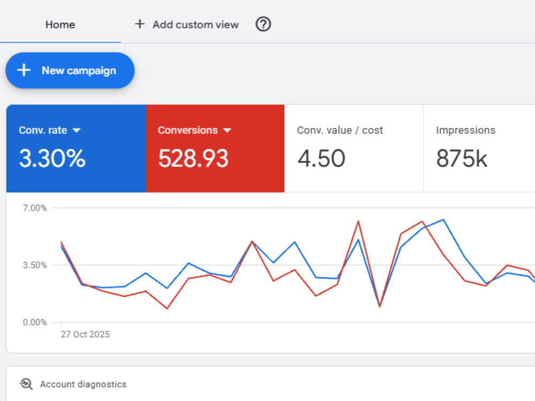Viewport: 535px width, 401px height.
Task: Click the Account diagnostics magnifier icon
Action: tap(26, 384)
